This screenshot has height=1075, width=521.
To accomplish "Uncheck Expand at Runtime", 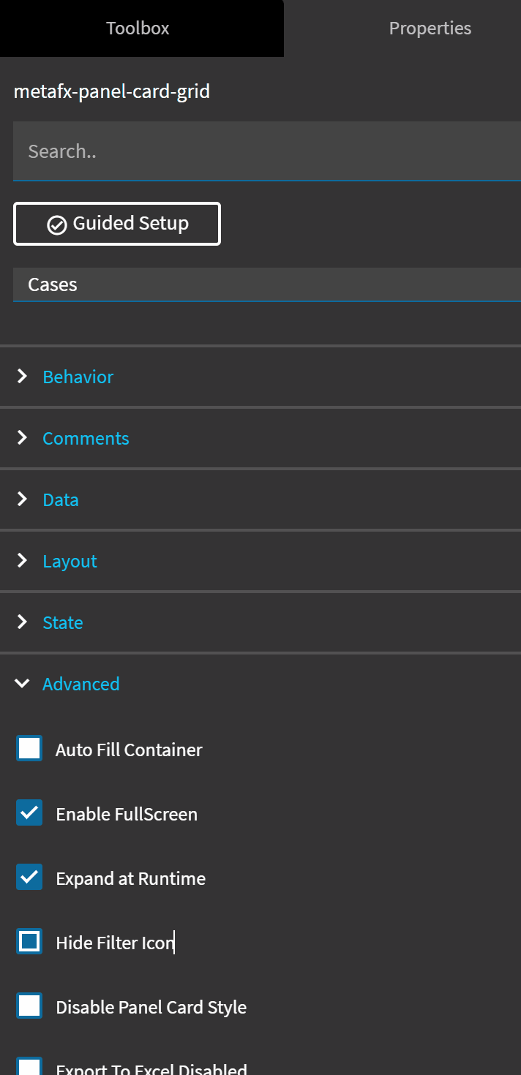I will [x=28, y=877].
